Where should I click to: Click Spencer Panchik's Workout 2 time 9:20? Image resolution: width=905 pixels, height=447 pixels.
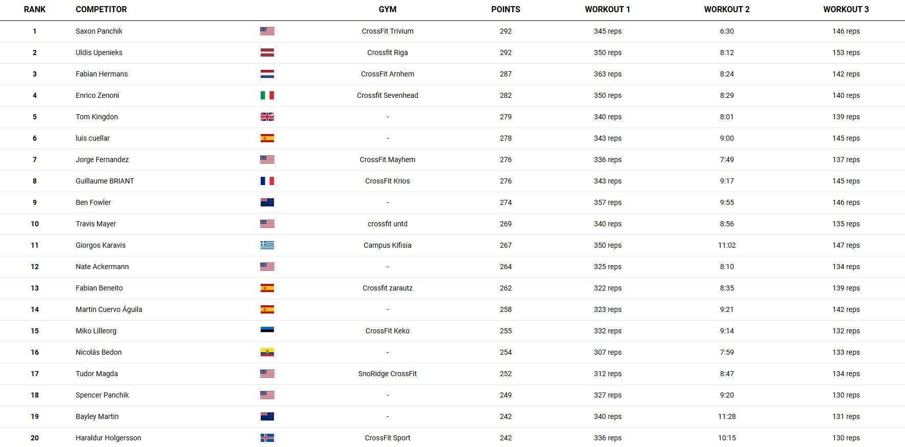pos(727,395)
